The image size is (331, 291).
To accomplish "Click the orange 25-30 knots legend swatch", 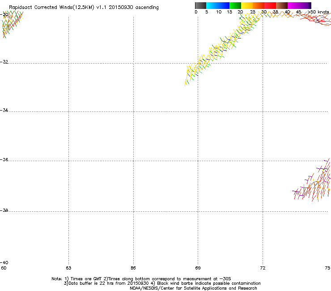I will tap(259, 5).
